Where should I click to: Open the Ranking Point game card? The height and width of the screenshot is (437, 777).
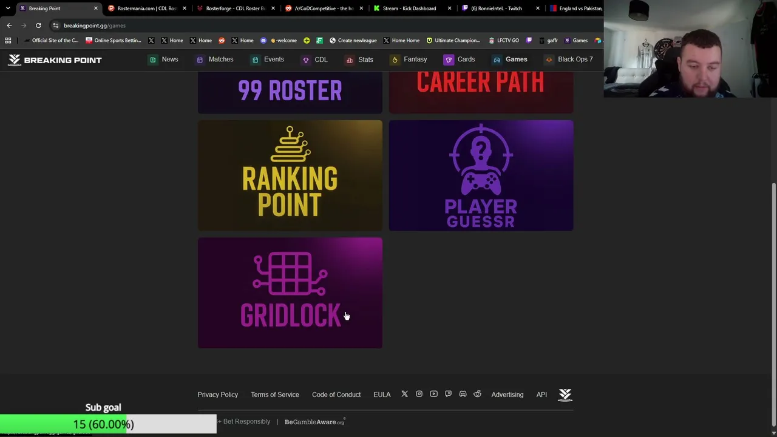pos(290,175)
